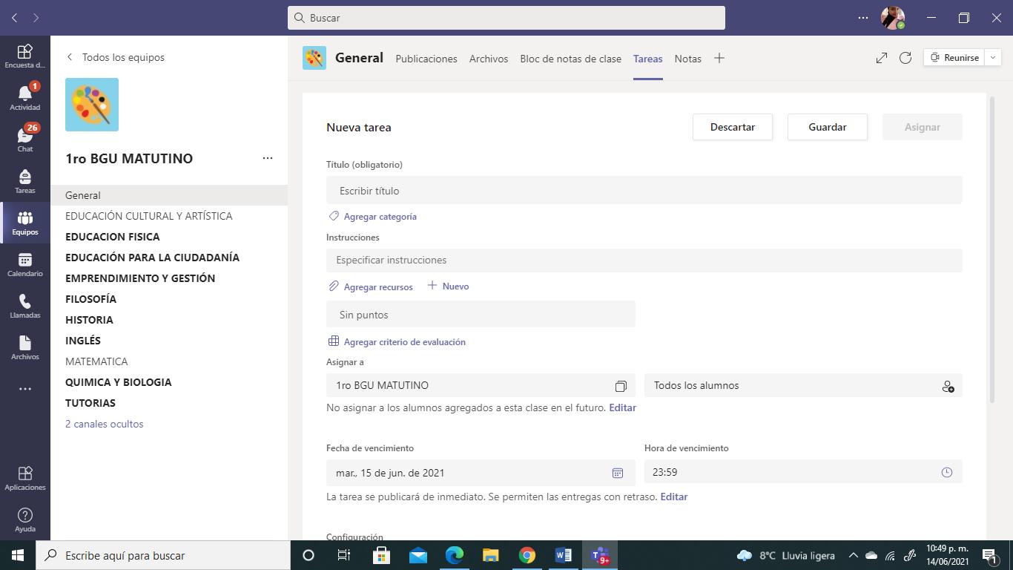Open Bloc de notas de clase tab
The height and width of the screenshot is (570, 1013).
click(x=571, y=59)
